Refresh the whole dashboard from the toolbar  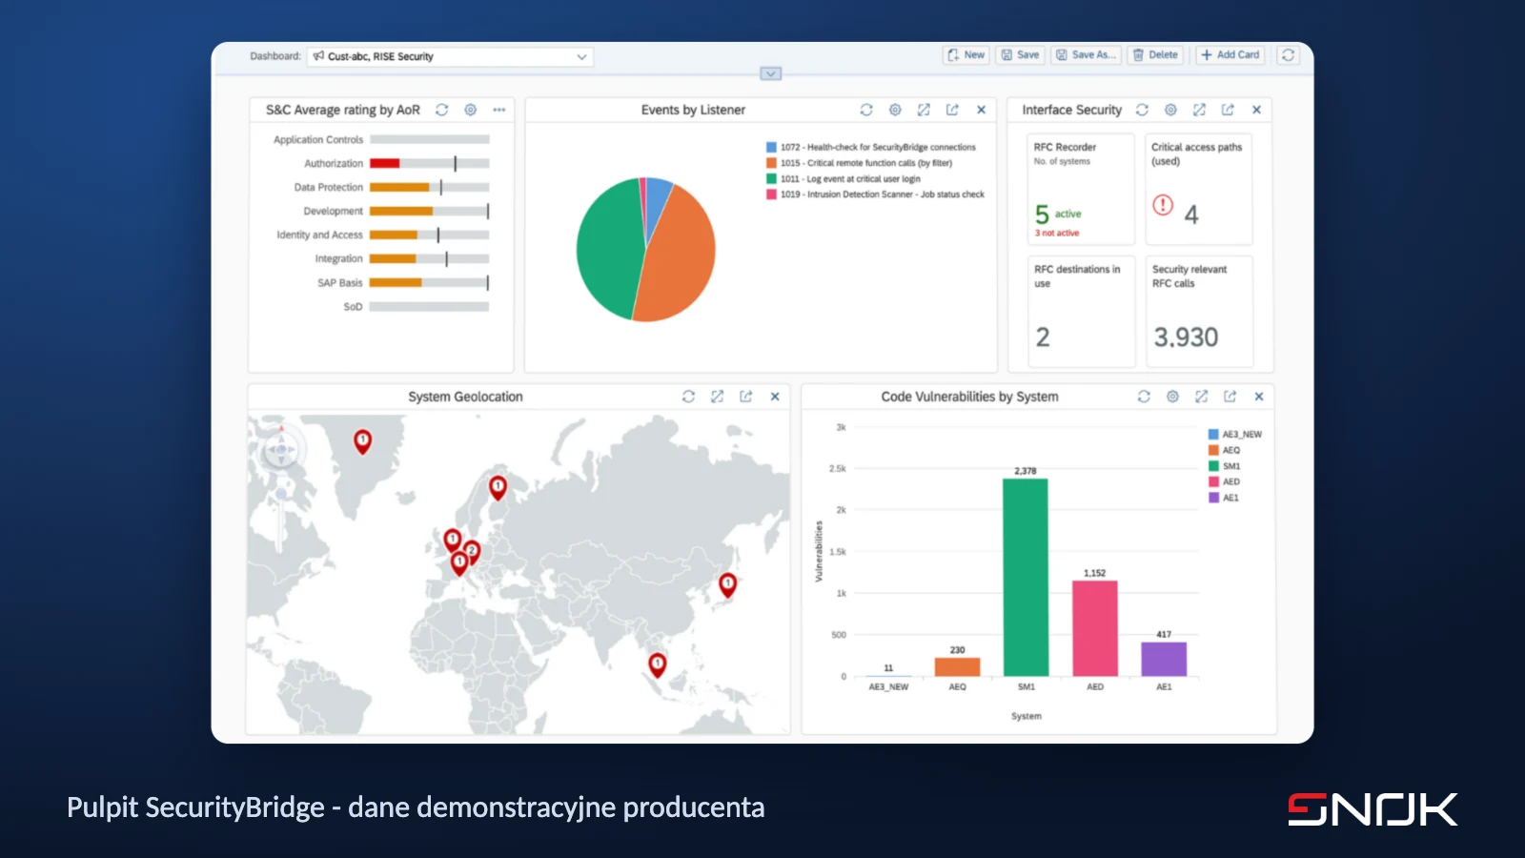1289,55
